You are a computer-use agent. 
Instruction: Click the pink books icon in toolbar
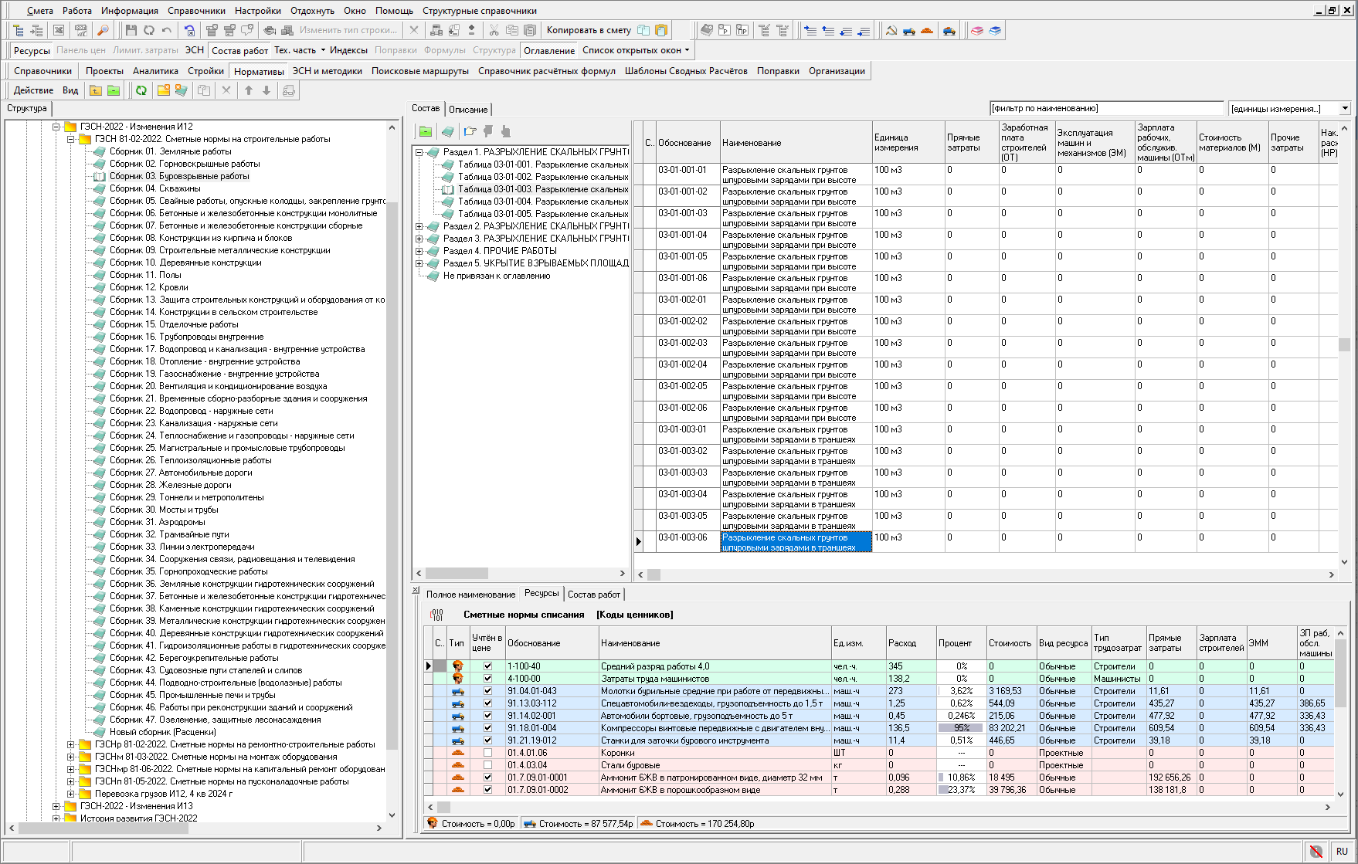977,31
